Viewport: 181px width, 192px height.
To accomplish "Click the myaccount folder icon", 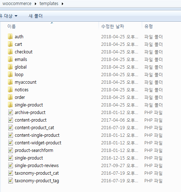I will 10,82.
